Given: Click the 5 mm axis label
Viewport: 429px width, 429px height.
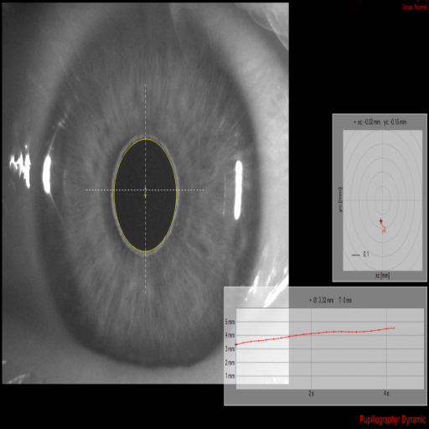Looking at the screenshot, I should point(230,322).
